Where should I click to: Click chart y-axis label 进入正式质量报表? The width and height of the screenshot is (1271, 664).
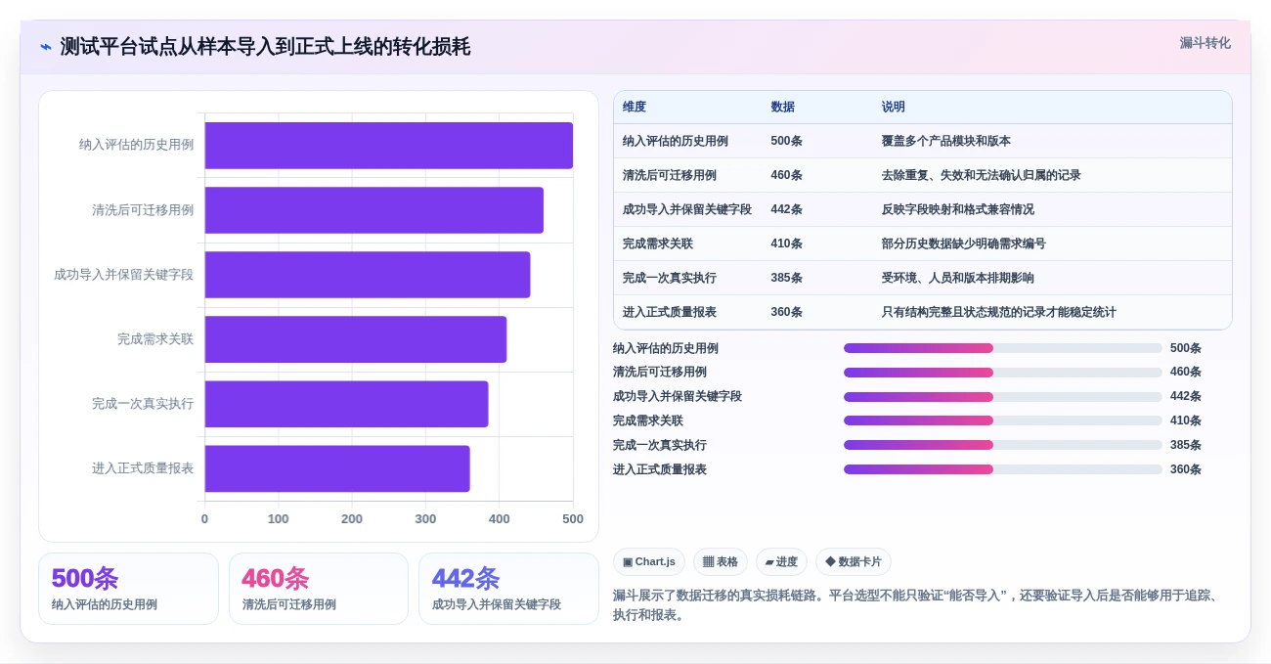[x=143, y=468]
